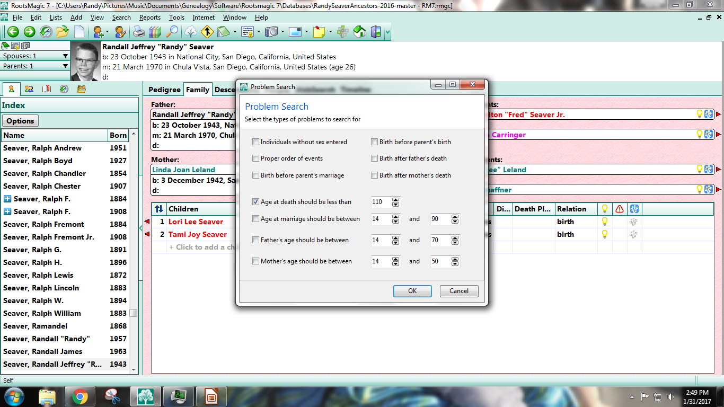Click OK in the Problem Search dialog
The width and height of the screenshot is (724, 407).
coord(412,290)
